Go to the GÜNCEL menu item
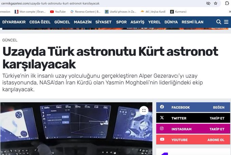Viewport: 231px width, 155px height. click(62, 22)
